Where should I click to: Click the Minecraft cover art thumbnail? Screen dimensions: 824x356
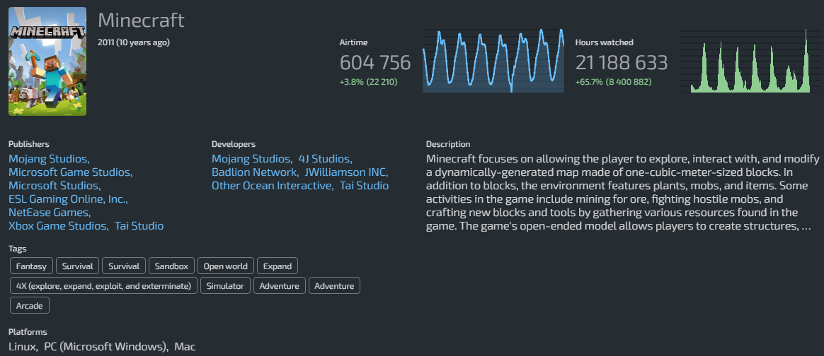(x=47, y=61)
